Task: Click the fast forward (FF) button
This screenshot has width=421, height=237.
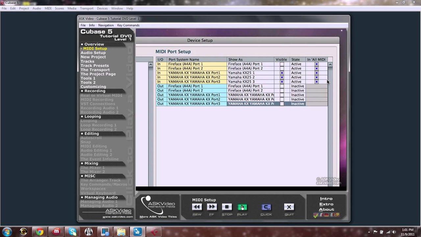Action: pyautogui.click(x=212, y=207)
